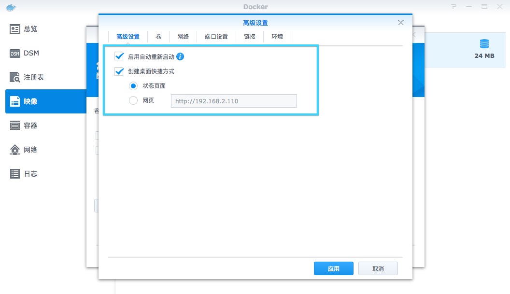
Task: Click the http://192.168.2.110 URL field
Action: pos(234,101)
